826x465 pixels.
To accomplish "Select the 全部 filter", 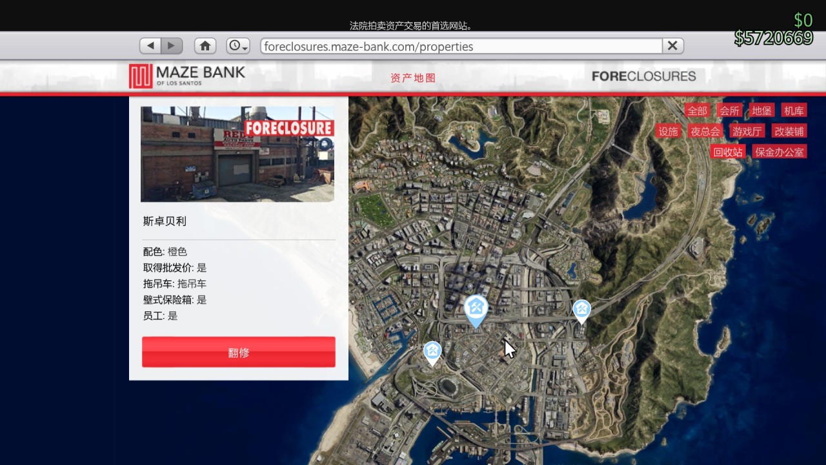I will click(x=697, y=110).
